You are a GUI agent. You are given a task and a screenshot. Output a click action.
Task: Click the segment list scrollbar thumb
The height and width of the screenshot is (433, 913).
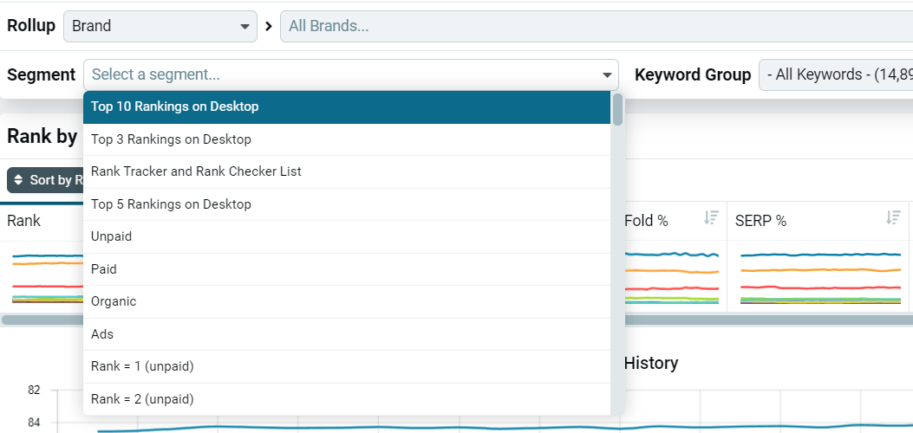click(x=617, y=109)
